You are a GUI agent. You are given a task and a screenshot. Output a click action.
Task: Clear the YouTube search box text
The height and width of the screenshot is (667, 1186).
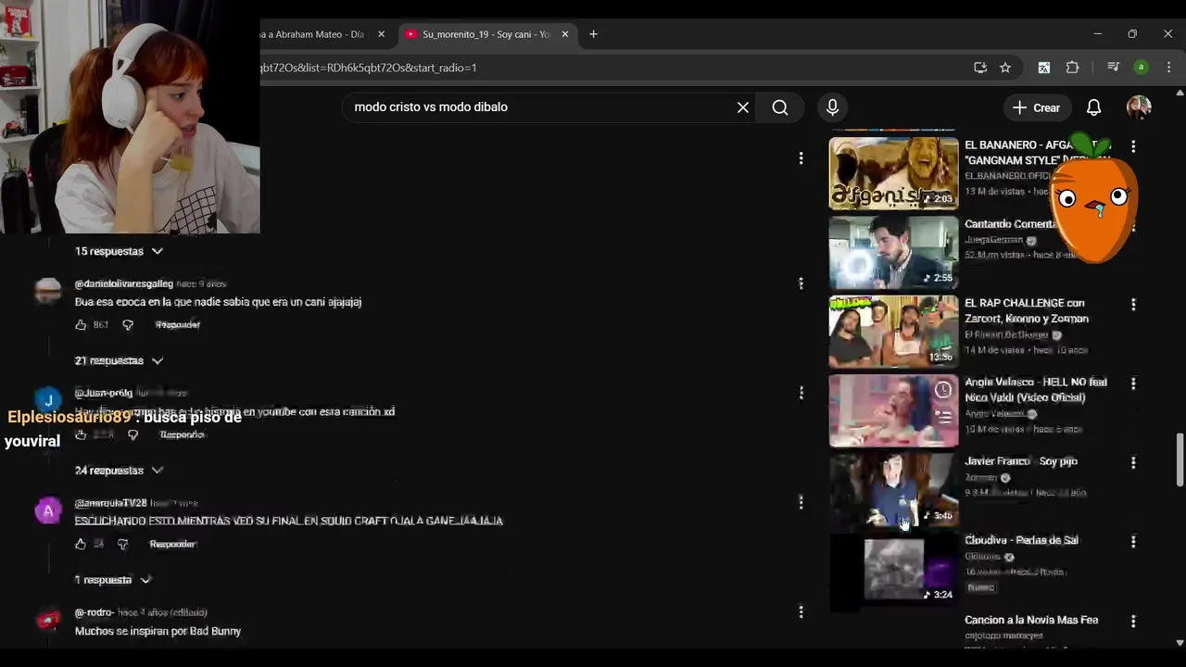(x=742, y=107)
